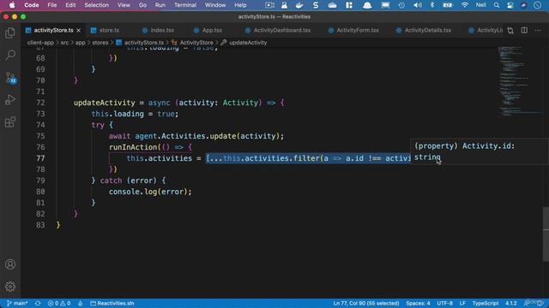The height and width of the screenshot is (308, 549).
Task: Click stores in the breadcrumb path
Action: click(x=100, y=43)
